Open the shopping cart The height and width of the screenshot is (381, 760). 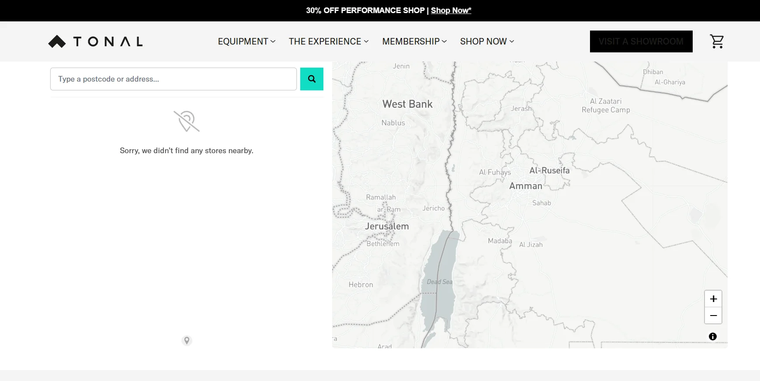click(x=717, y=41)
